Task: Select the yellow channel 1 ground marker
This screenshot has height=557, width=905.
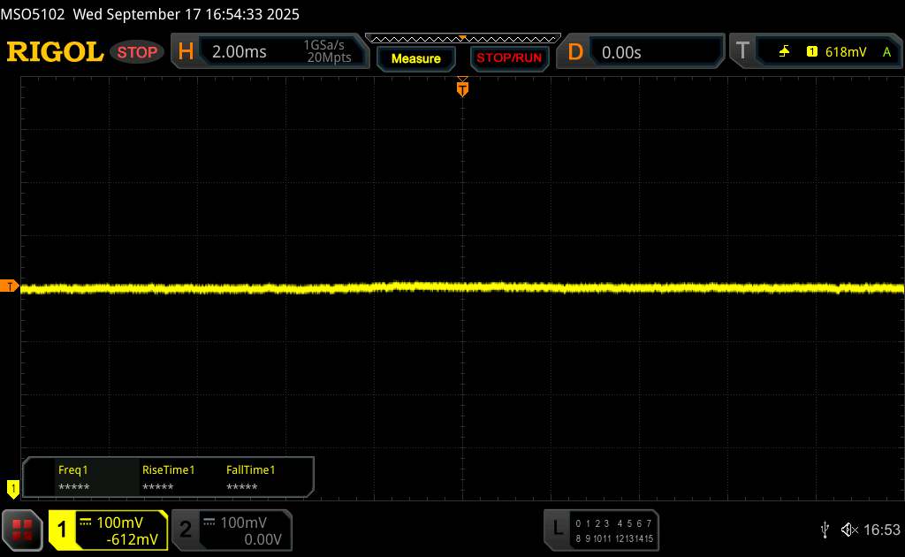Action: 12,487
